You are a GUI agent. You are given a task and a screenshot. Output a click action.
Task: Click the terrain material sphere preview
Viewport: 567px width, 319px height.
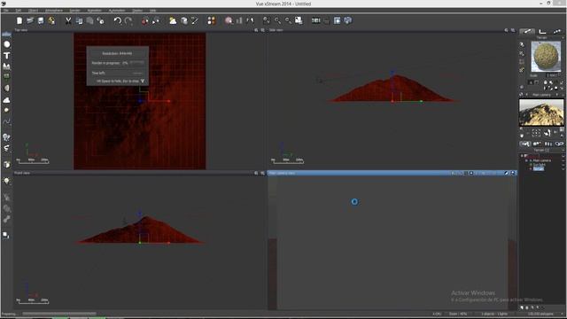[546, 57]
